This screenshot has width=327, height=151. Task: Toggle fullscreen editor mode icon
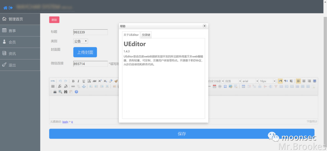point(315,81)
